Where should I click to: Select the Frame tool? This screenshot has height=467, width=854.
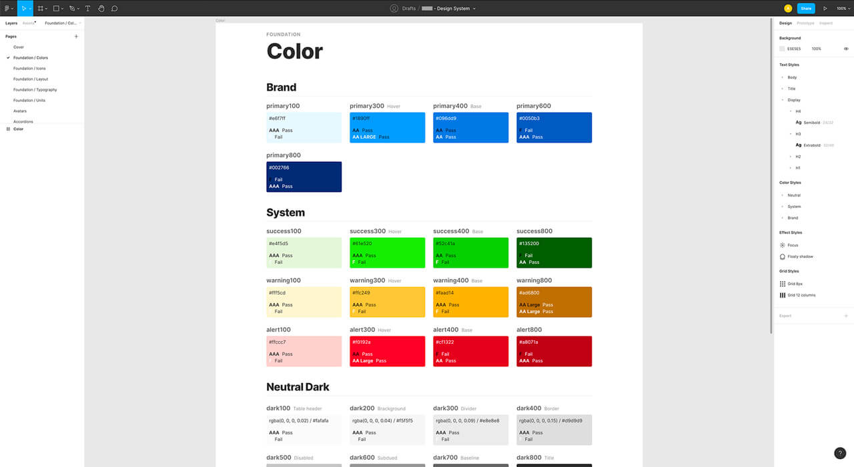point(41,8)
